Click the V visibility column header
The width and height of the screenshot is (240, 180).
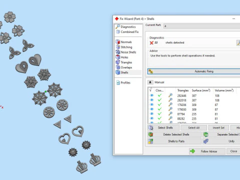[x=150, y=90]
